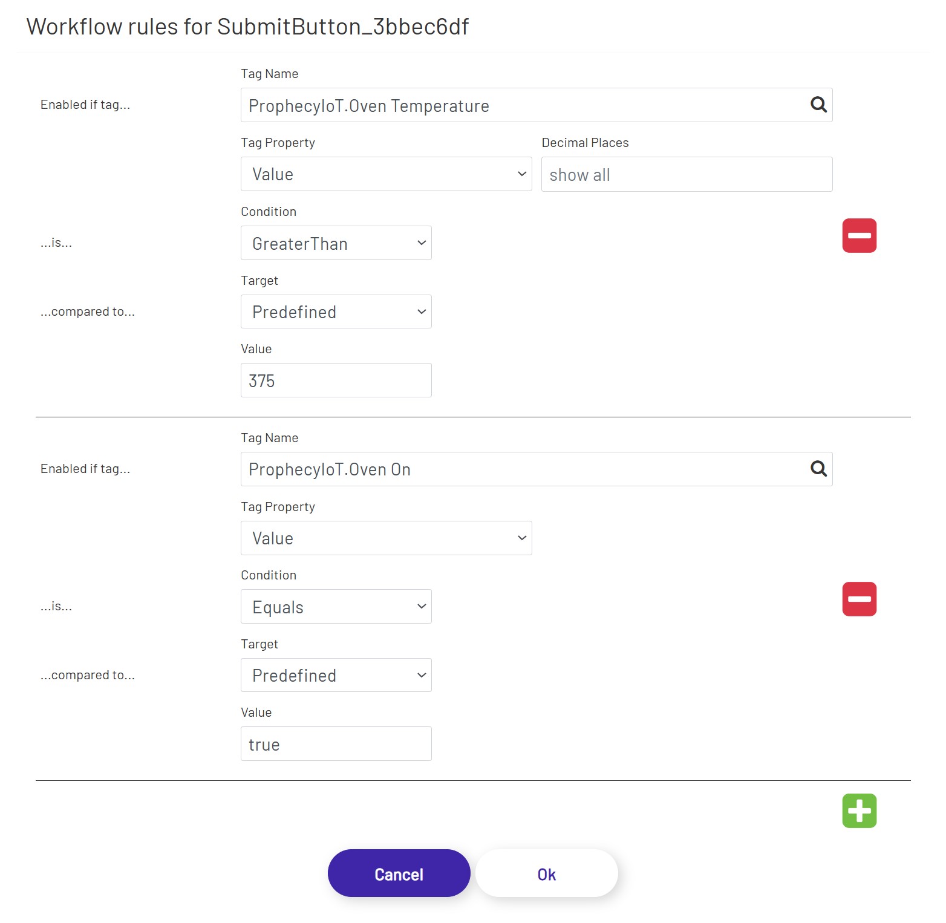
Task: Open the GreaterThan condition dropdown
Action: click(335, 243)
